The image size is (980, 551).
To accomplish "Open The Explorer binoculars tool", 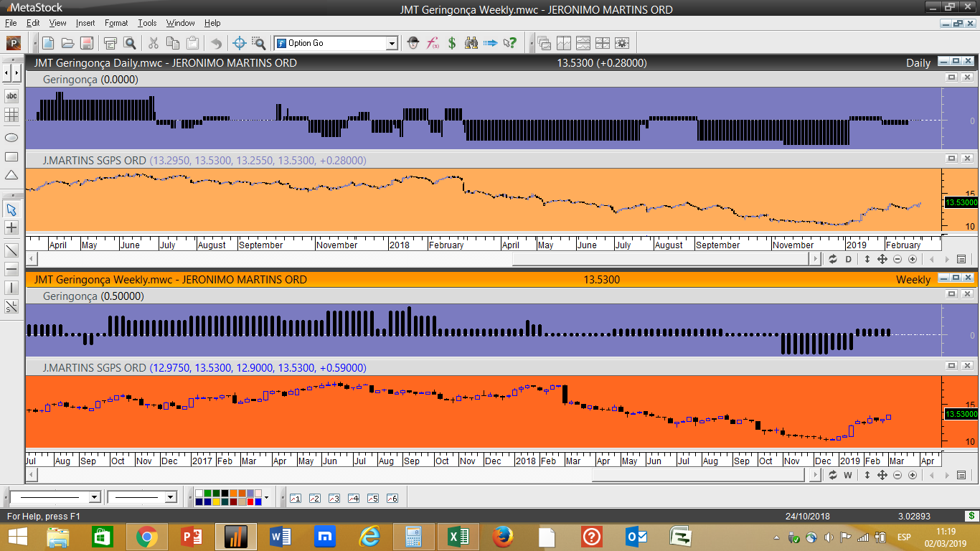I will [x=471, y=43].
